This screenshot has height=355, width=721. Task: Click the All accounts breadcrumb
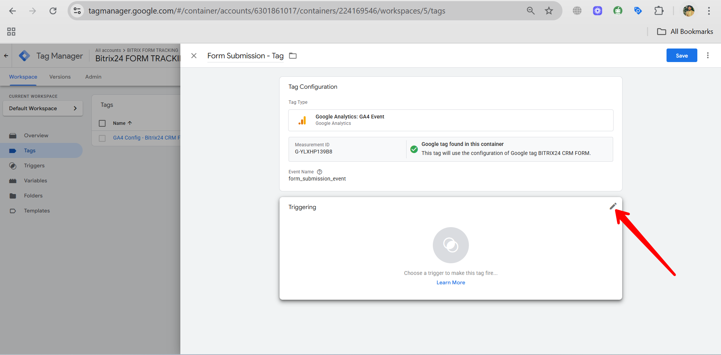pyautogui.click(x=108, y=50)
